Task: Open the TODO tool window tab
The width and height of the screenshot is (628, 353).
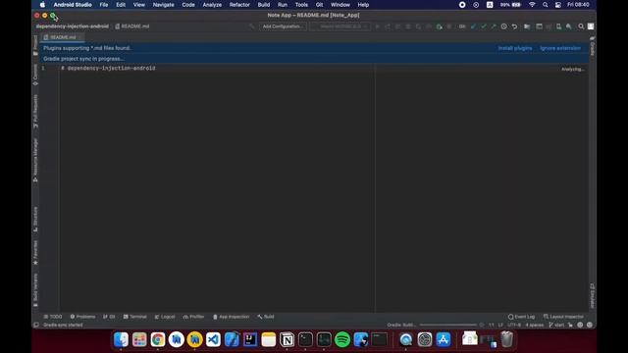Action: (x=53, y=317)
